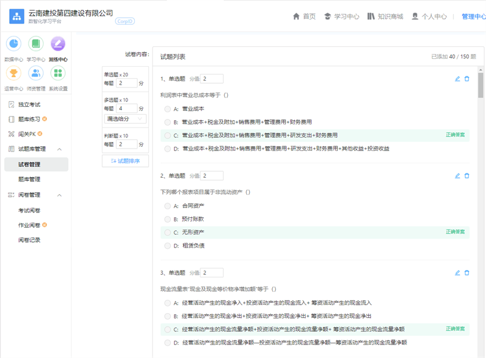This screenshot has height=358, width=486.
Task: Open the 学习中心 sidebar icon
Action: [36, 44]
